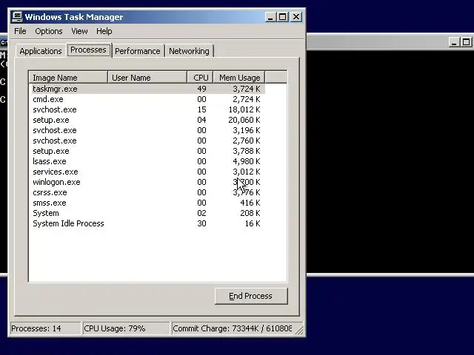Open the Networking tab
Image resolution: width=474 pixels, height=355 pixels.
(x=189, y=51)
